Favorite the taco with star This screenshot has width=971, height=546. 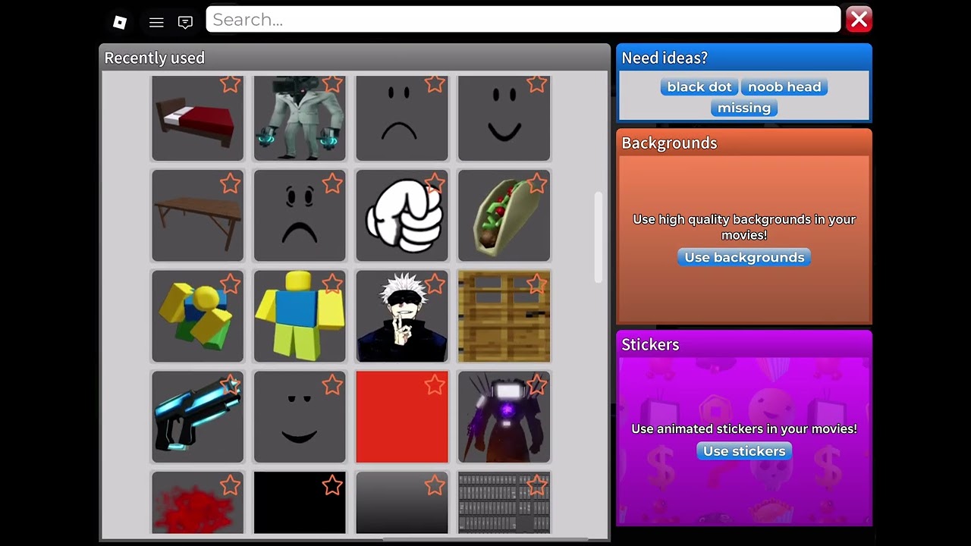pos(537,183)
